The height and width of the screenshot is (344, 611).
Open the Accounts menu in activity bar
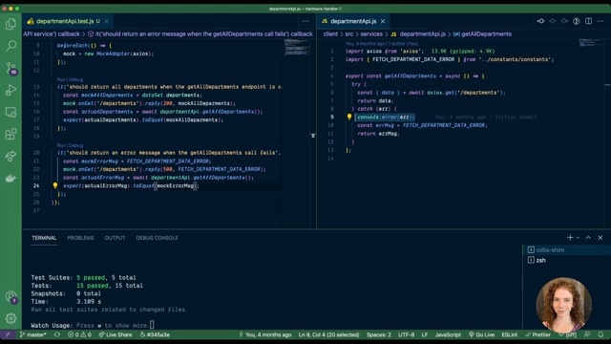click(x=11, y=297)
